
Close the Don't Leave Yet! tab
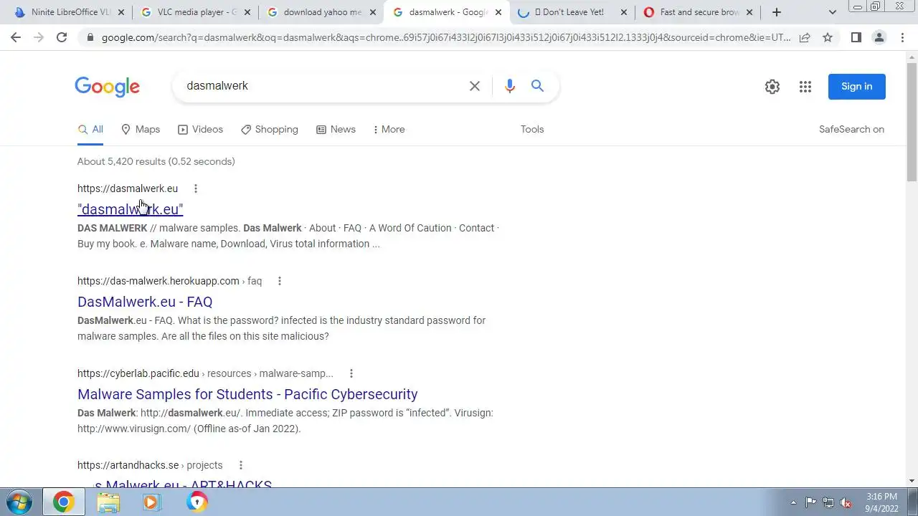[624, 12]
